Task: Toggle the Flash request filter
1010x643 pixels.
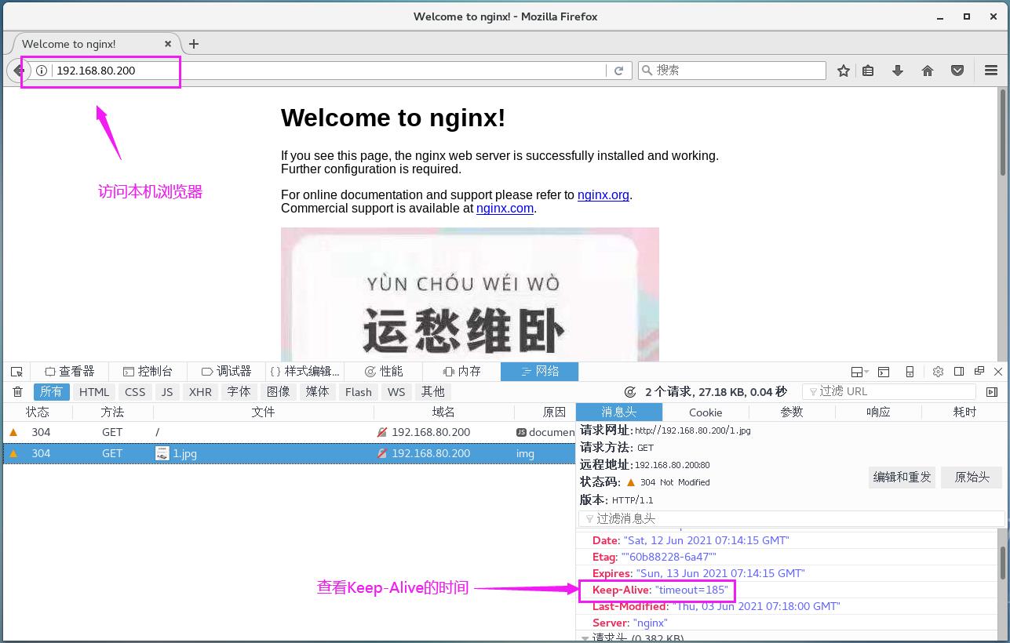Action: (359, 391)
